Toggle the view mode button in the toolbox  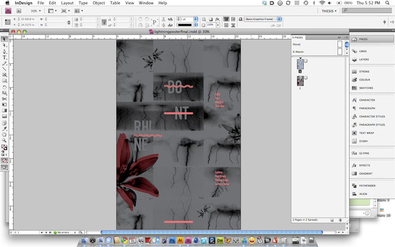pos(5,167)
